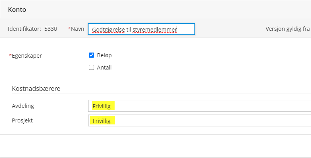
Task: Click the identifier value 5330
Action: click(51, 29)
